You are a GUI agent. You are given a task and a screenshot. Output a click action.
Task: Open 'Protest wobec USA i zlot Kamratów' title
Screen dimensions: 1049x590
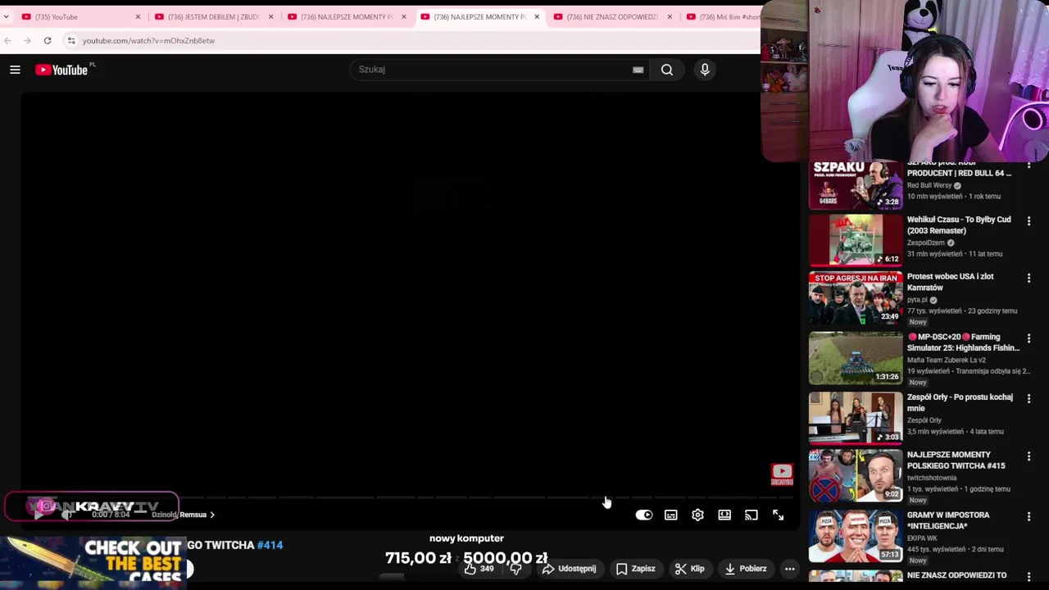point(950,282)
